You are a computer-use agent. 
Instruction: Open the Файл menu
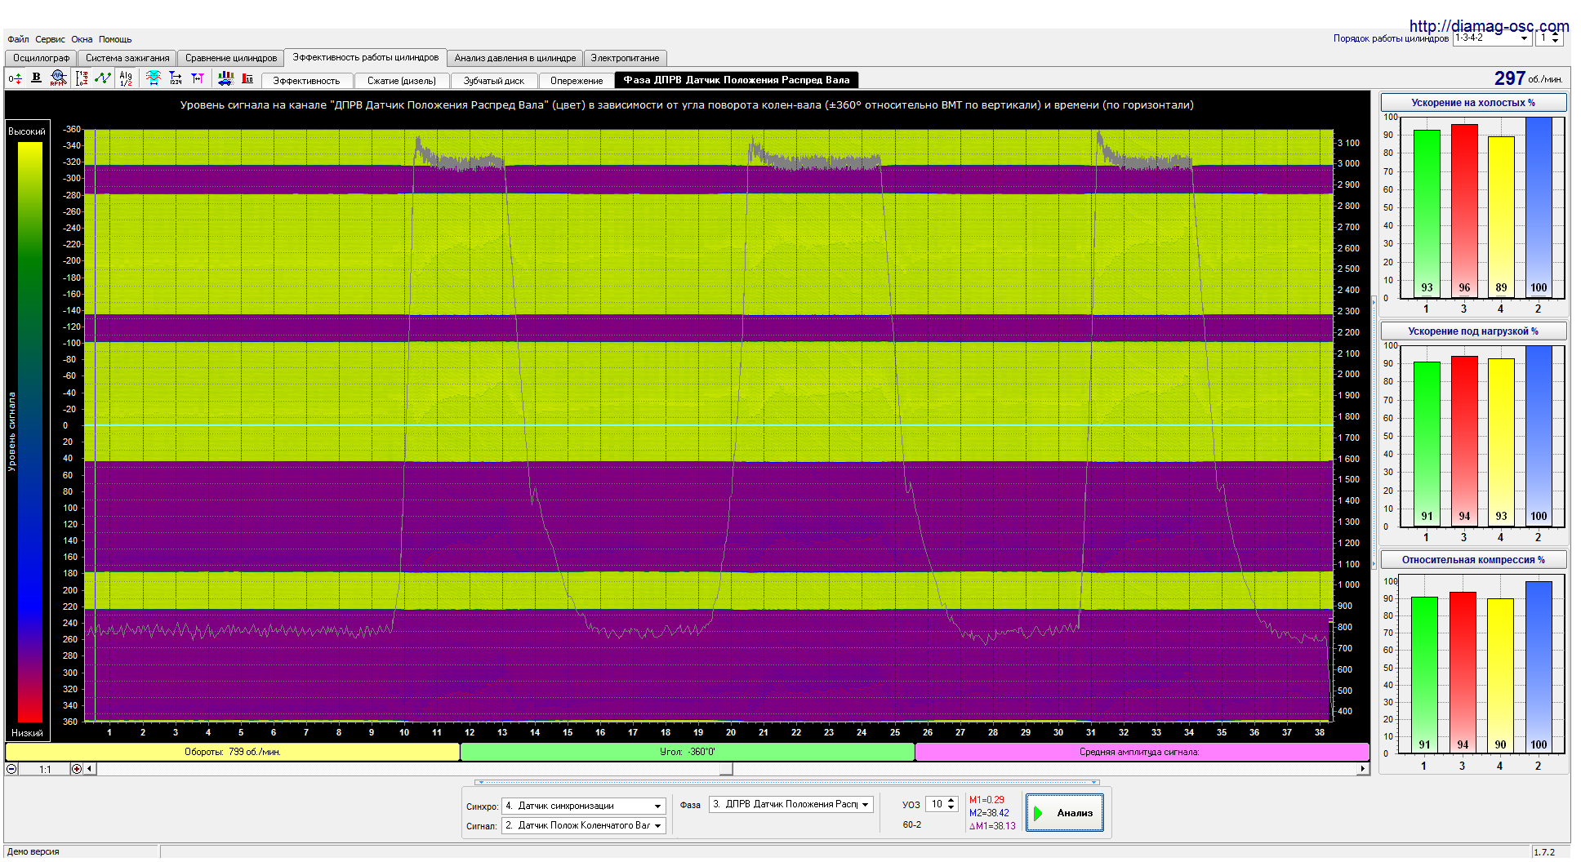tap(18, 39)
